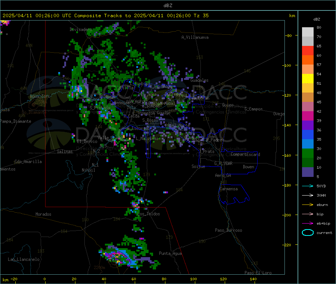Click the -220 km axis tick label
The height and width of the screenshot is (284, 336).
(x=287, y=245)
